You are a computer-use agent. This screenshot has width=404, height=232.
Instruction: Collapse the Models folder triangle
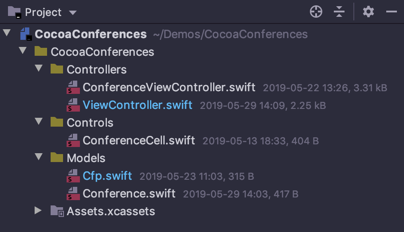(39, 157)
